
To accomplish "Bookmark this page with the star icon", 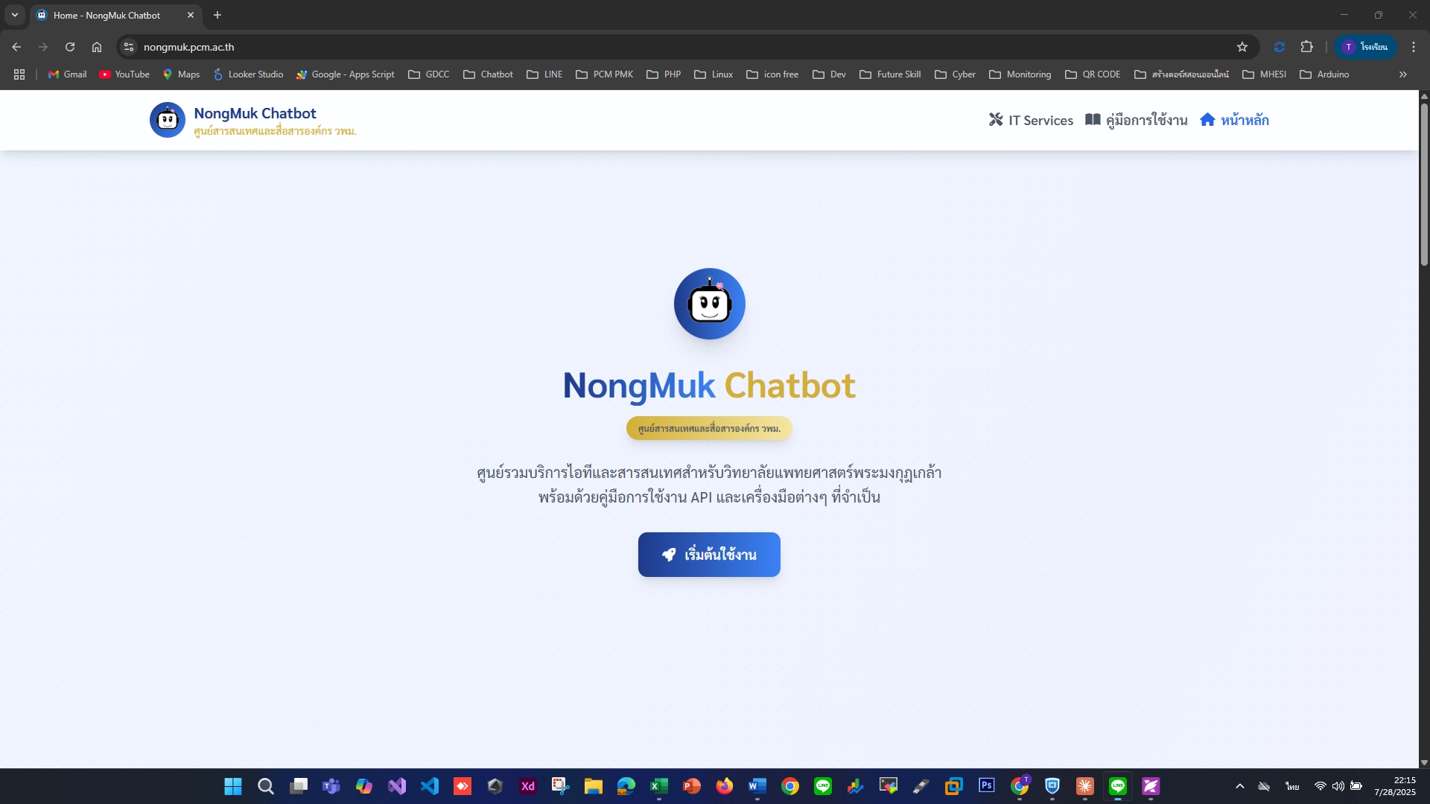I will click(x=1242, y=47).
